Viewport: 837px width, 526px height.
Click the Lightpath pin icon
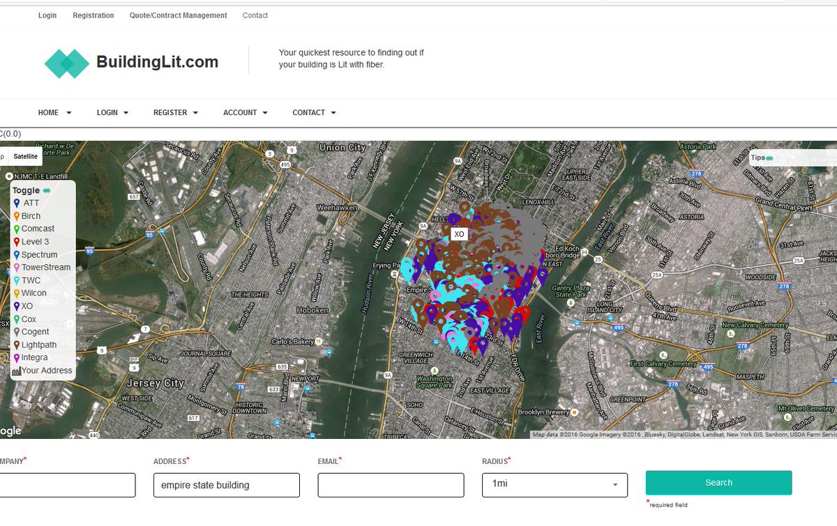pos(17,345)
